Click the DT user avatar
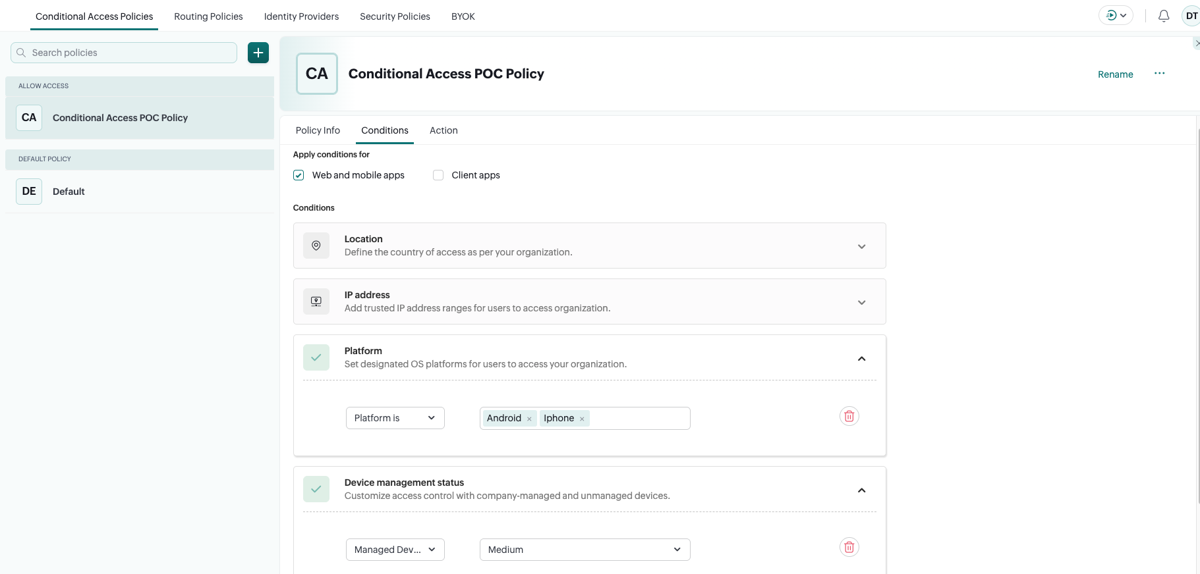Viewport: 1200px width, 574px height. (1191, 16)
